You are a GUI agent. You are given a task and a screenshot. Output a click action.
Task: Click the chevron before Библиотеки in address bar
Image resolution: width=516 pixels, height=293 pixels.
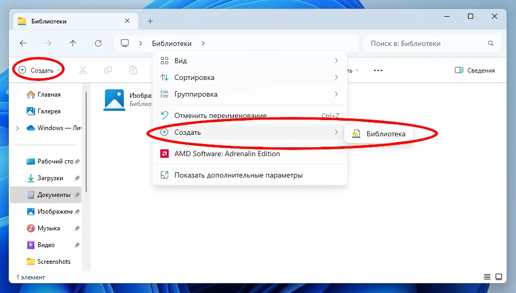tap(140, 43)
